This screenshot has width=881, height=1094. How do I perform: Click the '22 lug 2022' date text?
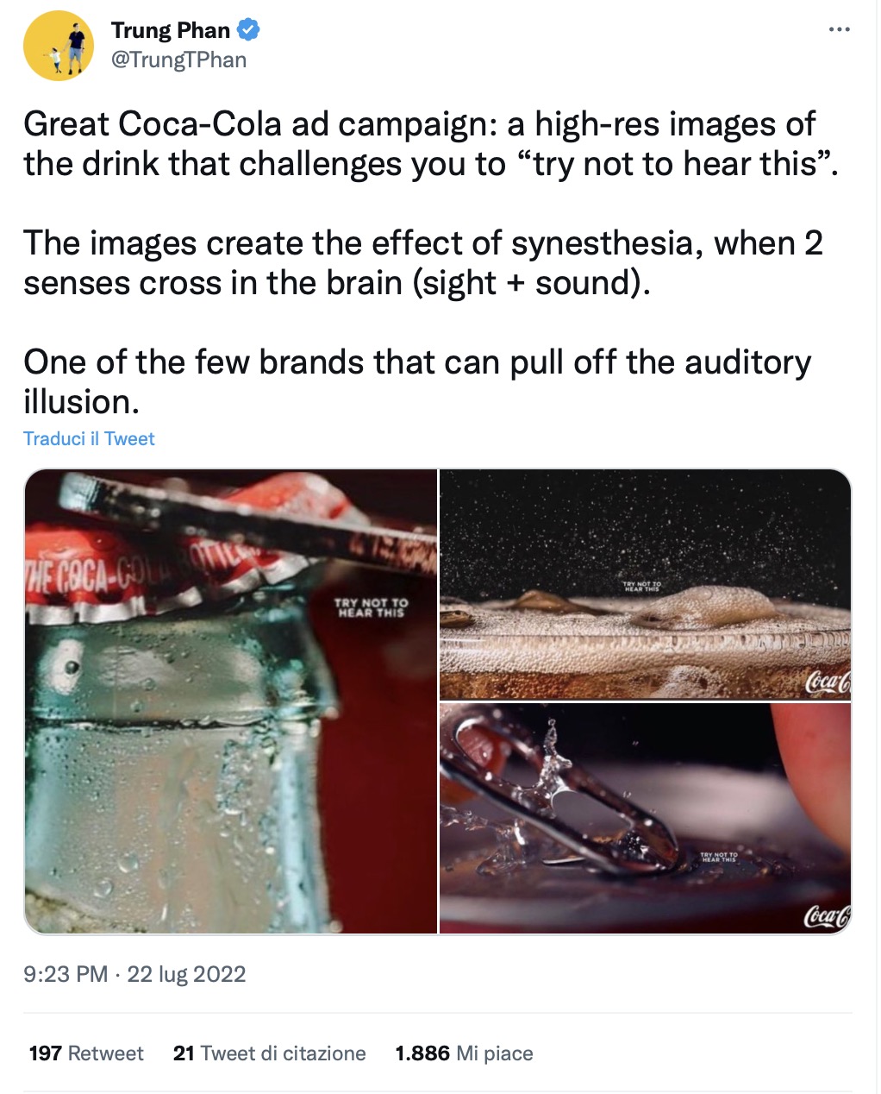tap(186, 974)
